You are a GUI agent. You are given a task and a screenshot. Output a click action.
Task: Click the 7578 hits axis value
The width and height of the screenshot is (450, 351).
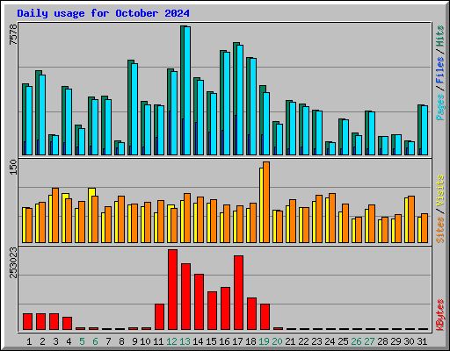coord(13,35)
